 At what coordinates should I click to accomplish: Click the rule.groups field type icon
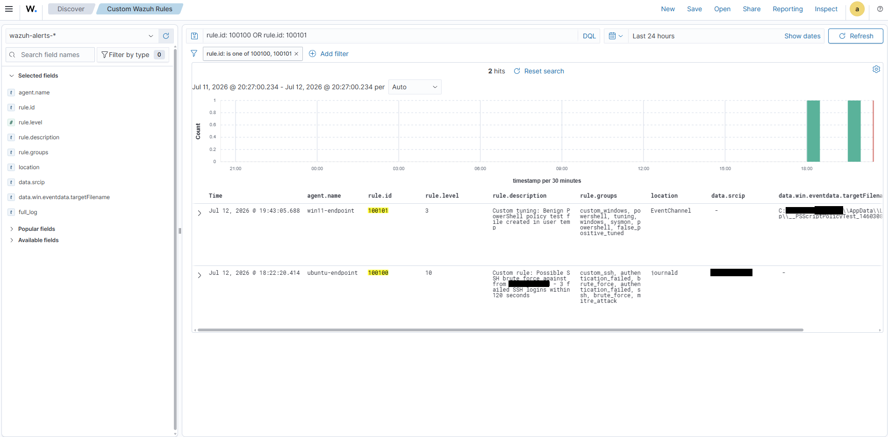click(x=11, y=152)
